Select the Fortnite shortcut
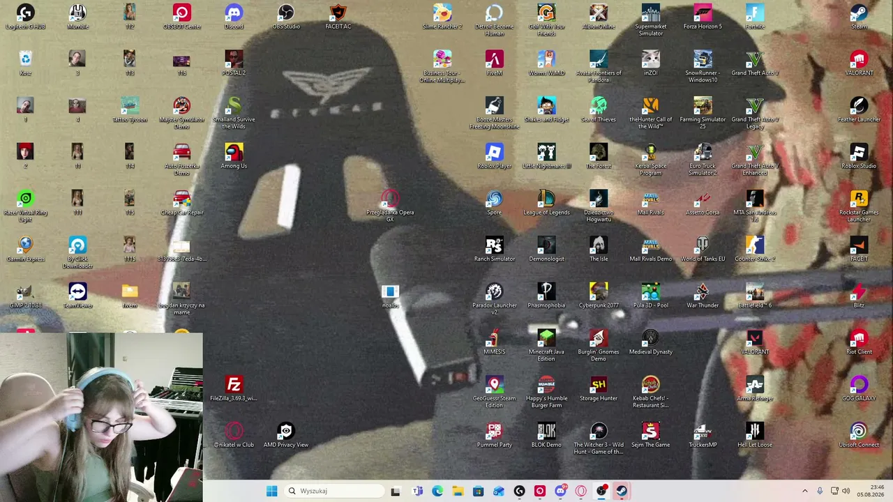 pos(755,17)
